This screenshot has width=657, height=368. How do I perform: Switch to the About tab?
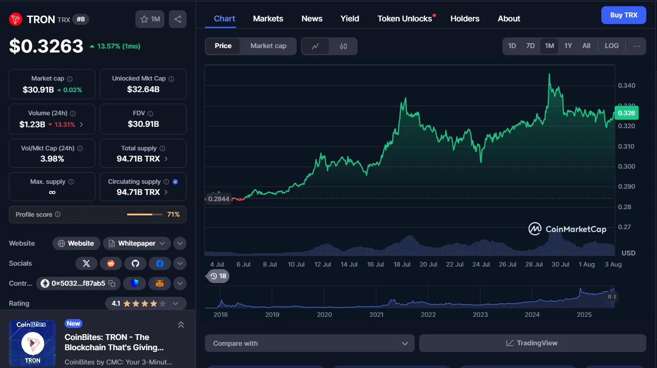[x=509, y=19]
